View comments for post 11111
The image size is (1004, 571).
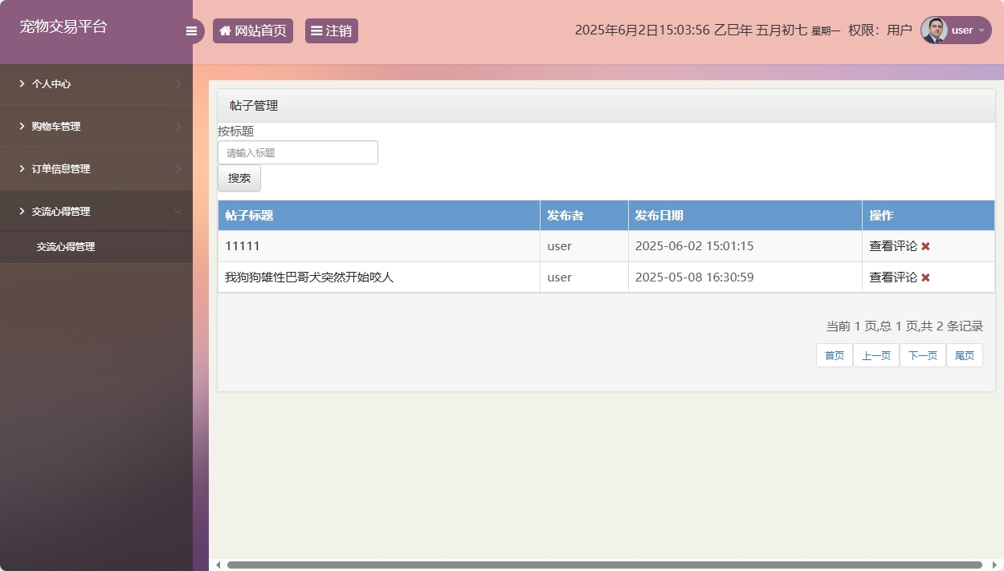[x=892, y=246]
